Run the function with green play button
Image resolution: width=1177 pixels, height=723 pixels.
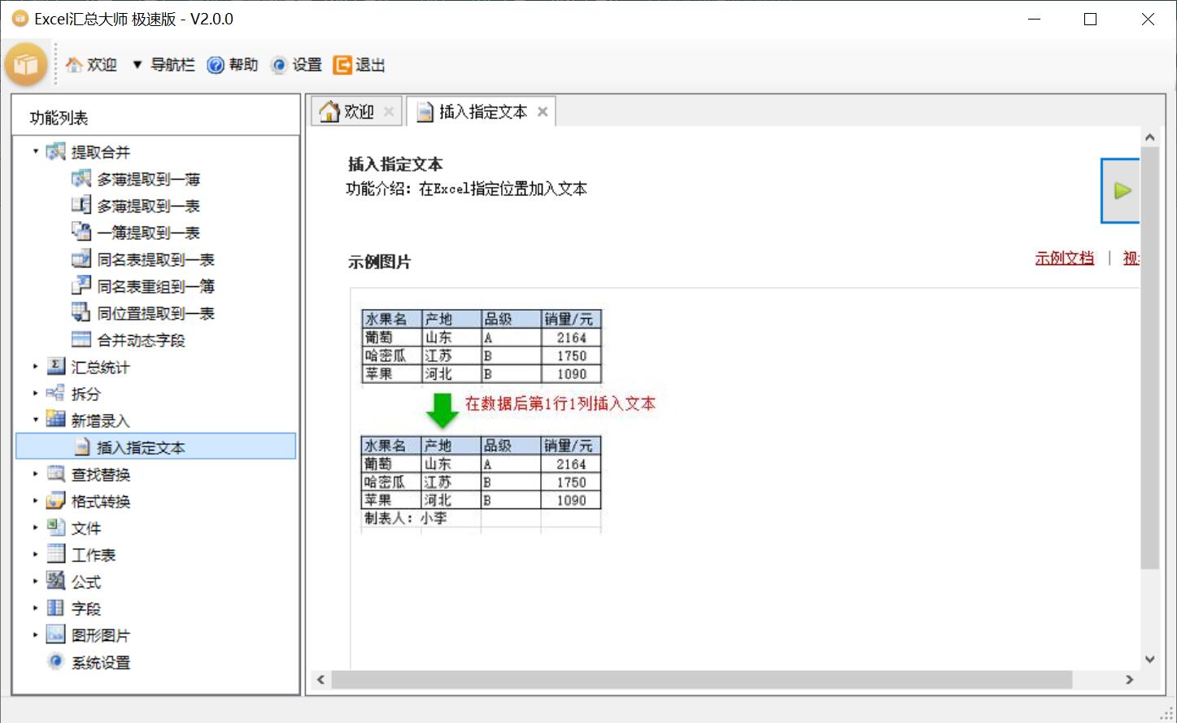pyautogui.click(x=1121, y=191)
